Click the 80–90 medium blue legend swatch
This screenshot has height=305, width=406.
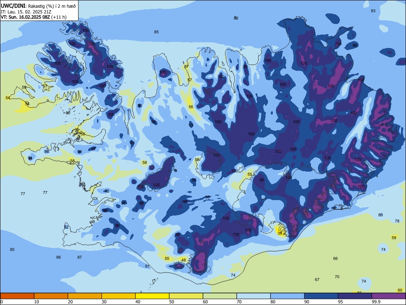[287, 296]
